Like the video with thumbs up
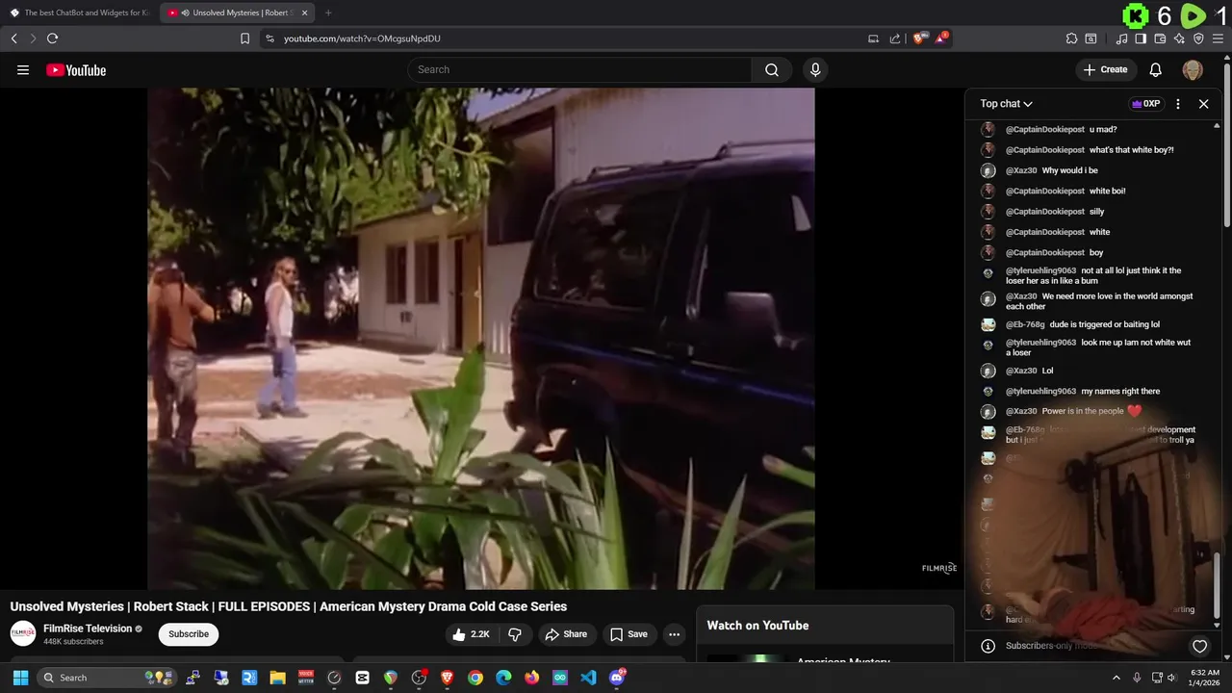 [472, 634]
